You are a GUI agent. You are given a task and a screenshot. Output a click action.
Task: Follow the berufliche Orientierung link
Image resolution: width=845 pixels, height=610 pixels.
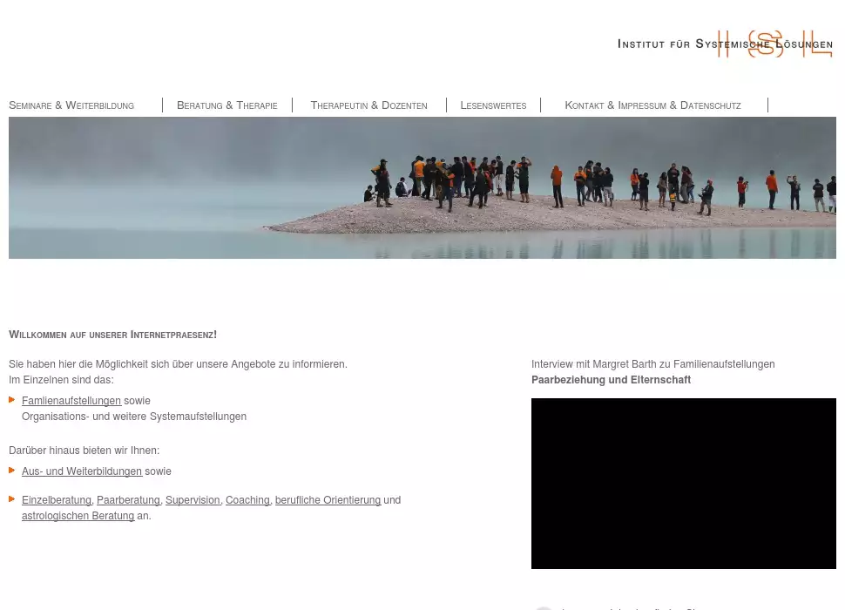point(328,500)
